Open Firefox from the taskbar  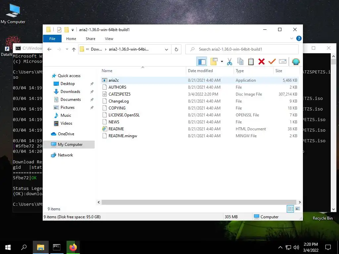pos(73,247)
